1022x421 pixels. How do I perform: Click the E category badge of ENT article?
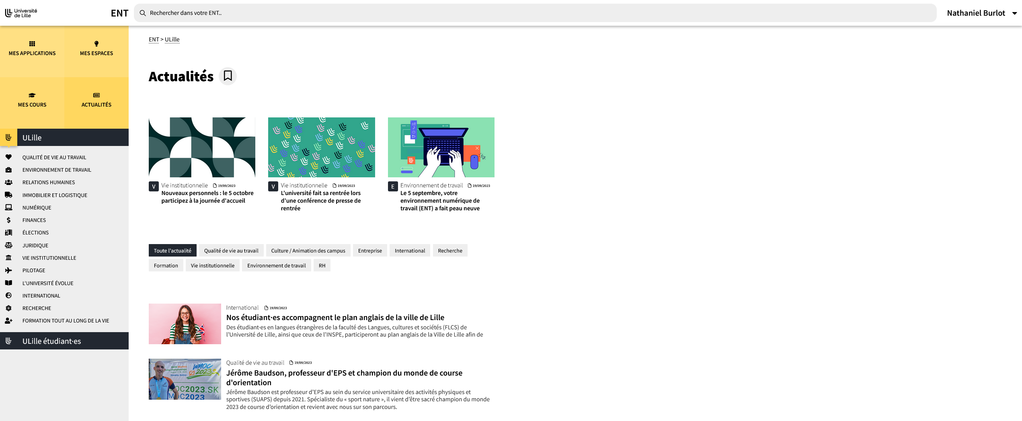393,187
